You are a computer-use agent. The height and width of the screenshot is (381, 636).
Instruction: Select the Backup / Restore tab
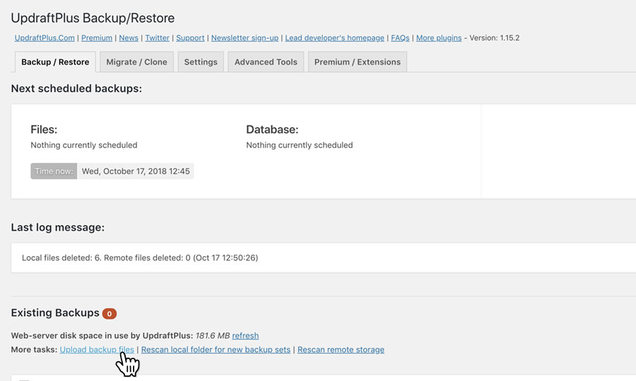pos(55,62)
